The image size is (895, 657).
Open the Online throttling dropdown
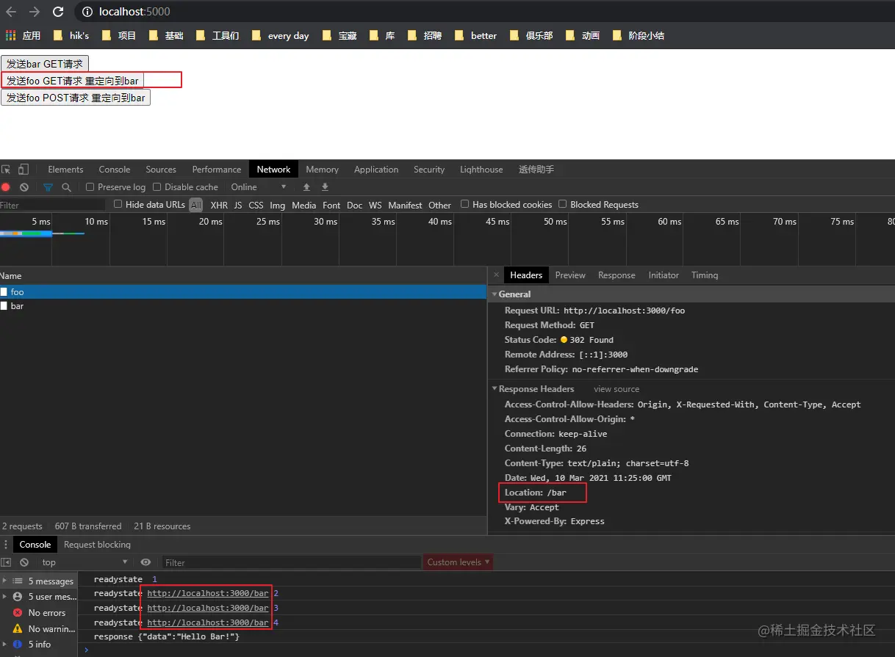point(257,187)
